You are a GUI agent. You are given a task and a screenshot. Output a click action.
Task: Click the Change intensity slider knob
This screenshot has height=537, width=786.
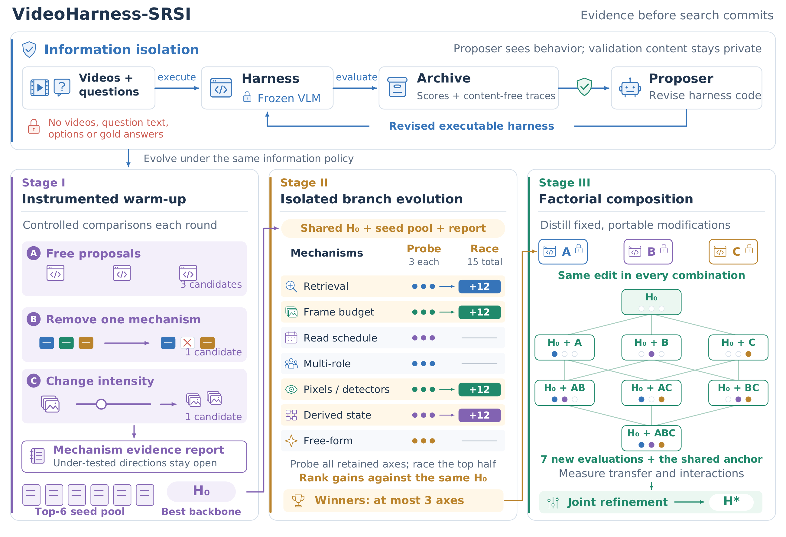tap(101, 404)
